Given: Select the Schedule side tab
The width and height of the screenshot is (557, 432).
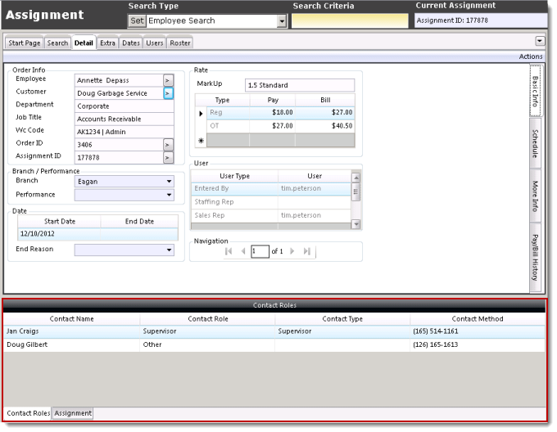Looking at the screenshot, I should 536,143.
